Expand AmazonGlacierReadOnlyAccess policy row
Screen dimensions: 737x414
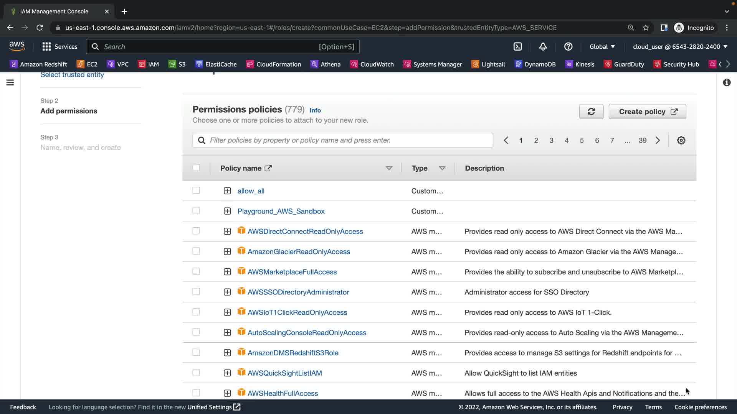coord(227,251)
